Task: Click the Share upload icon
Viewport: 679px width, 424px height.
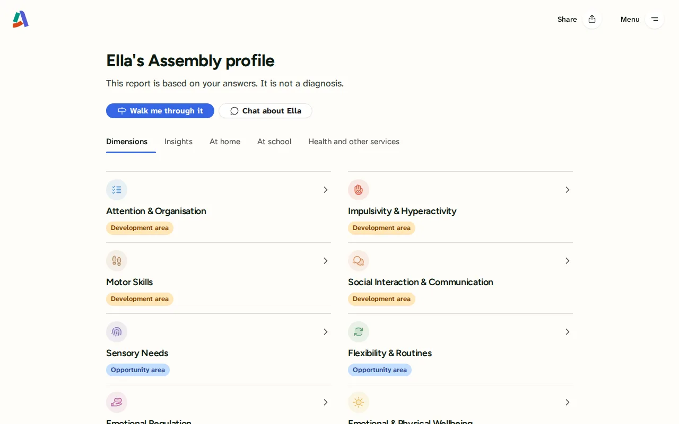Action: (592, 19)
